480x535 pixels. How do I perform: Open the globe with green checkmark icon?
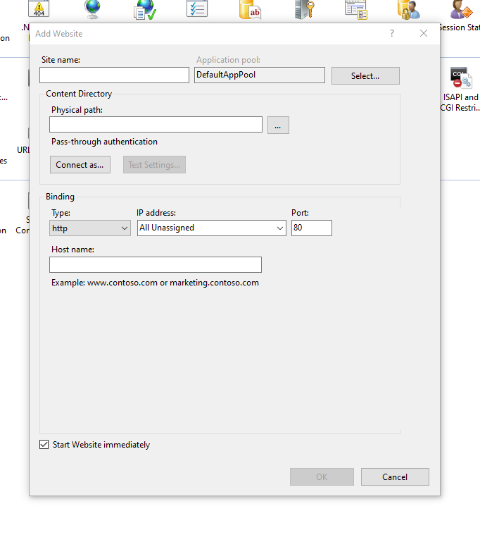[145, 9]
